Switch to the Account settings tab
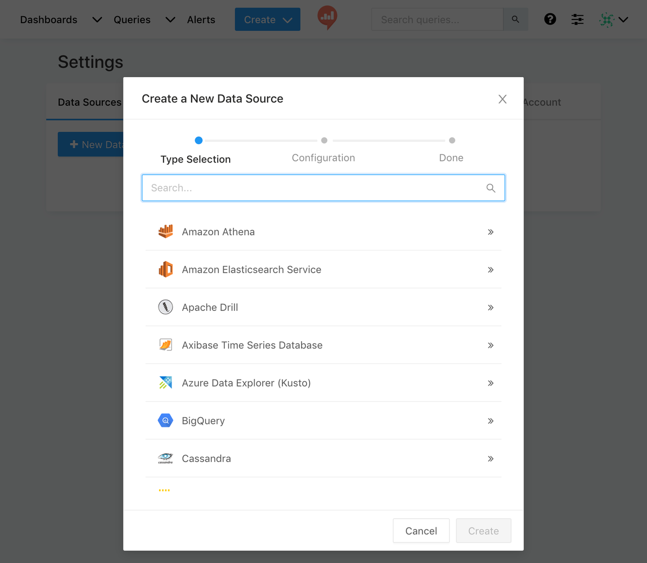Screen dimensions: 647x563 (541, 102)
